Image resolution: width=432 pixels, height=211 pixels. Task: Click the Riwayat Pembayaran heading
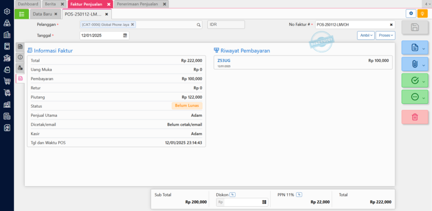(x=245, y=51)
